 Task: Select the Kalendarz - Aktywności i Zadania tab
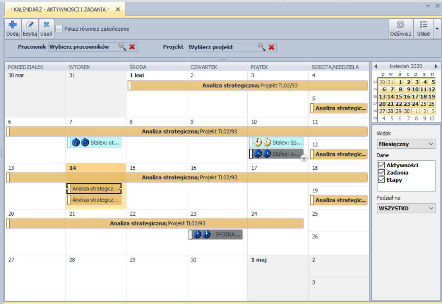tap(60, 9)
